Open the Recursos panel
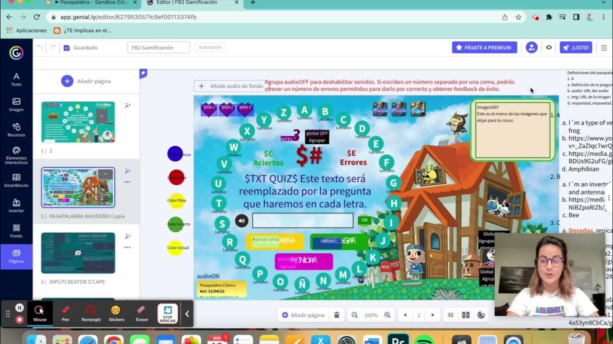Screen dimensions: 613x344 click(16, 130)
